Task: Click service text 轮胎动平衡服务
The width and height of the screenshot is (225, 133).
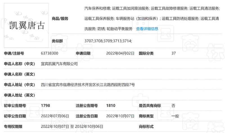Action: (119, 29)
